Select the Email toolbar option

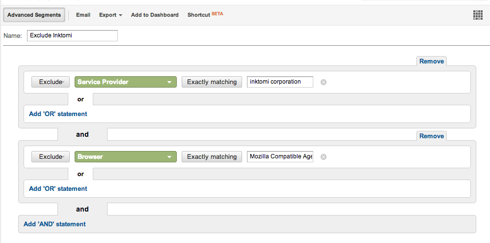(x=83, y=15)
